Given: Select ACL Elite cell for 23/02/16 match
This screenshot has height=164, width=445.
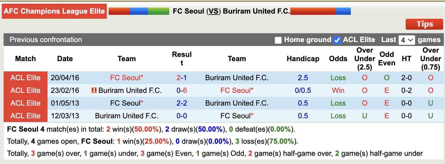Looking at the screenshot, I should [25, 90].
